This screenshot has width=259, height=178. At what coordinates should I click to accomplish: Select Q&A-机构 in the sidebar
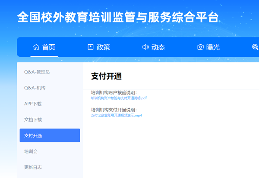[35, 88]
